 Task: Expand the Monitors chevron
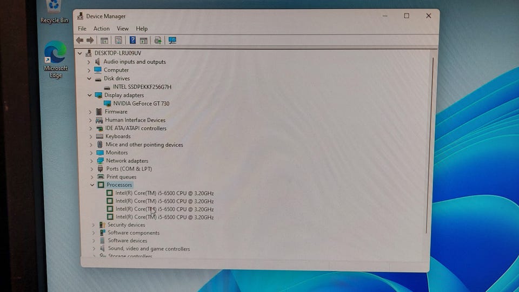91,153
